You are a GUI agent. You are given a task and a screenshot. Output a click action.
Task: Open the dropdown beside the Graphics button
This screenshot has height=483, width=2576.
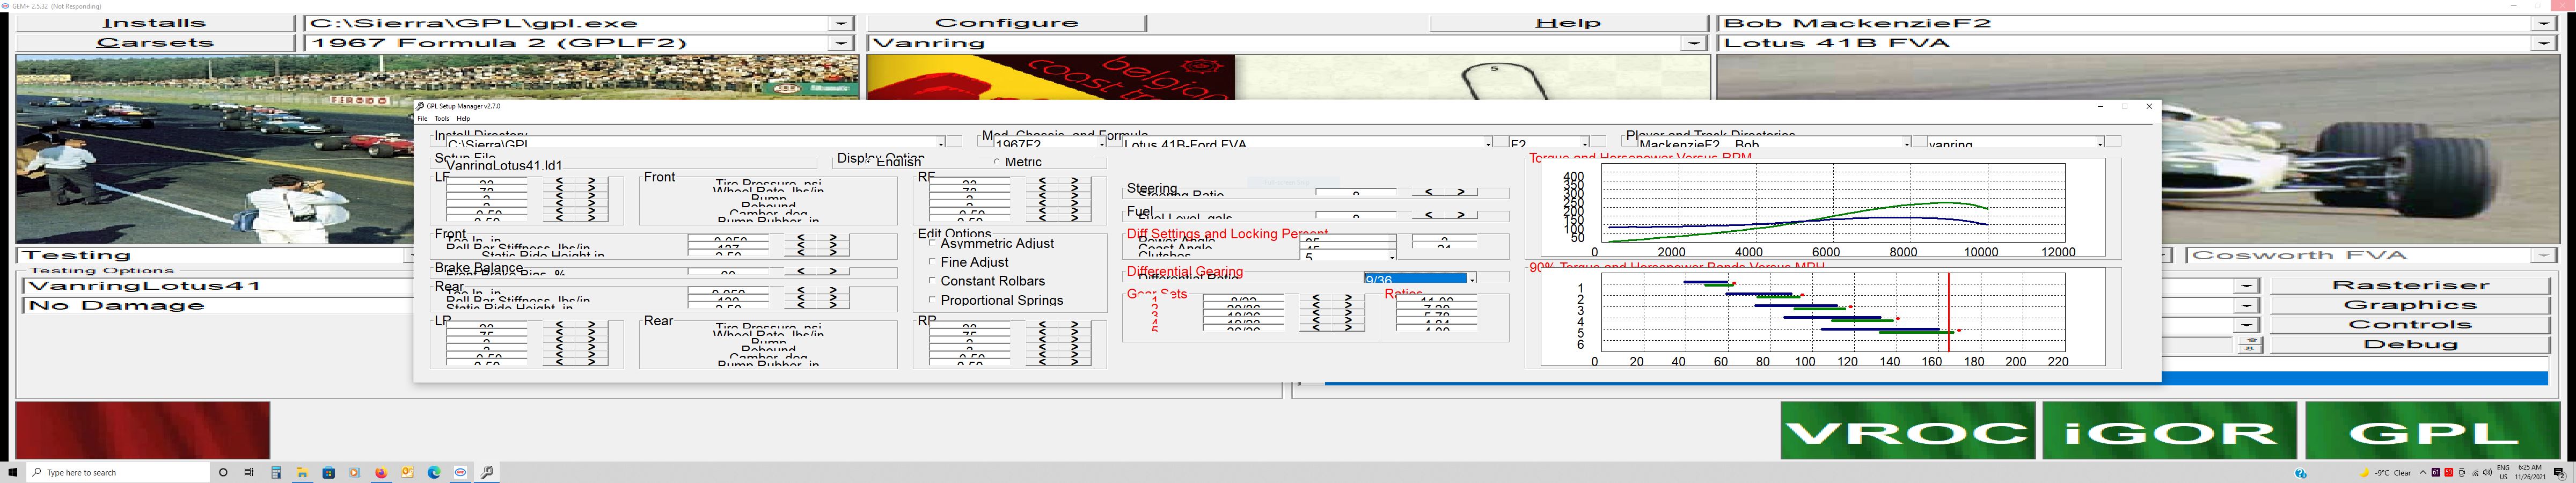tap(2247, 305)
